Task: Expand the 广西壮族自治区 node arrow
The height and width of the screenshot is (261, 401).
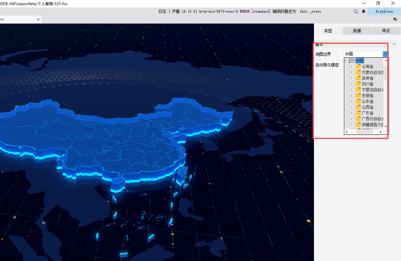Action: [352, 119]
